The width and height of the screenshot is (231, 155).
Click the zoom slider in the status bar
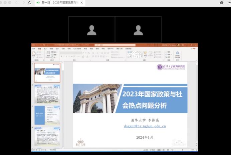pyautogui.click(x=182, y=150)
